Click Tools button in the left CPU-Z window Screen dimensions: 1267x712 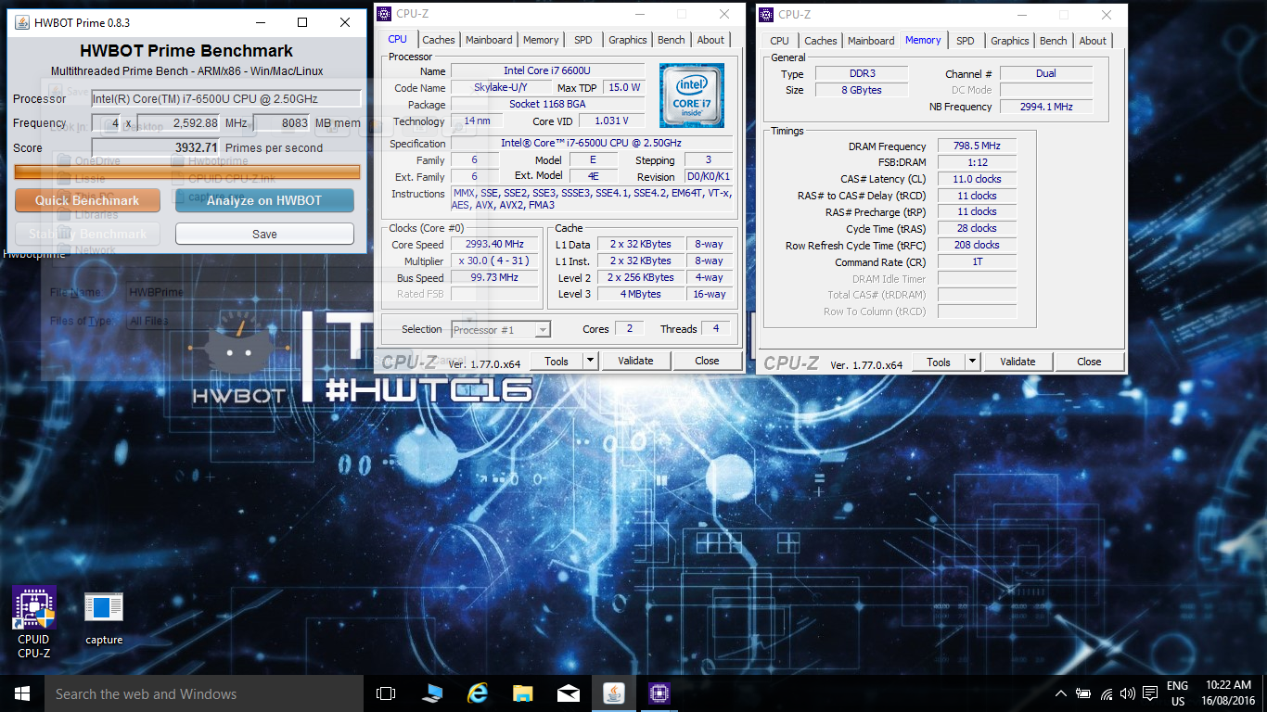pos(557,361)
